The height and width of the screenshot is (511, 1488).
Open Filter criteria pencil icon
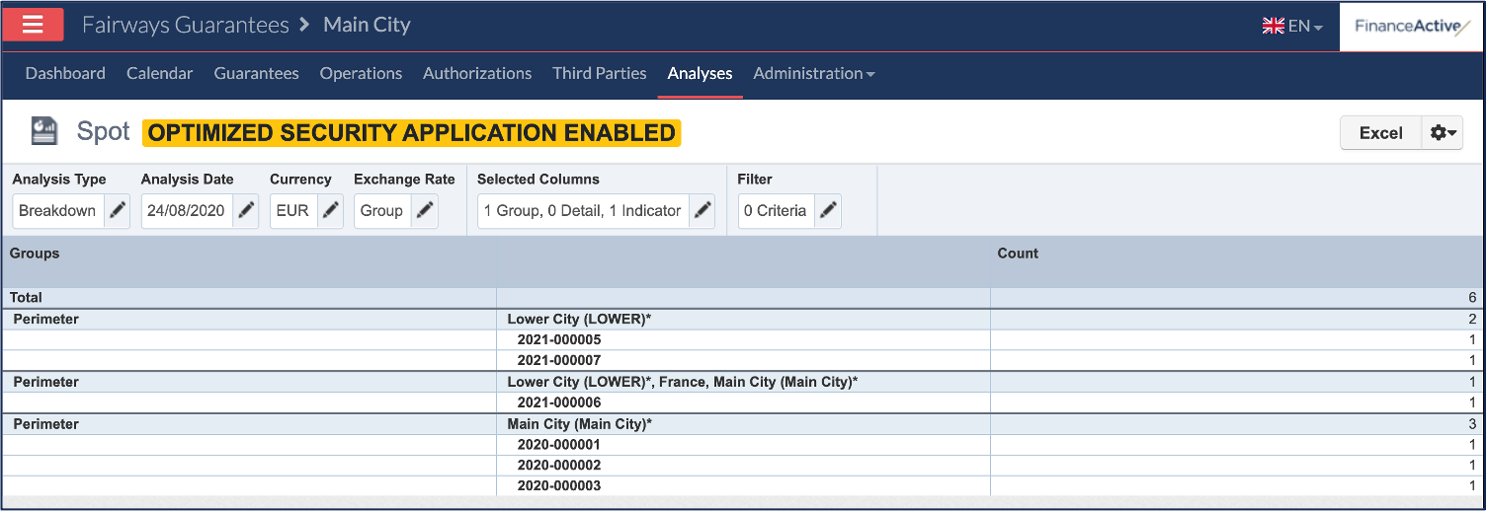coord(828,210)
